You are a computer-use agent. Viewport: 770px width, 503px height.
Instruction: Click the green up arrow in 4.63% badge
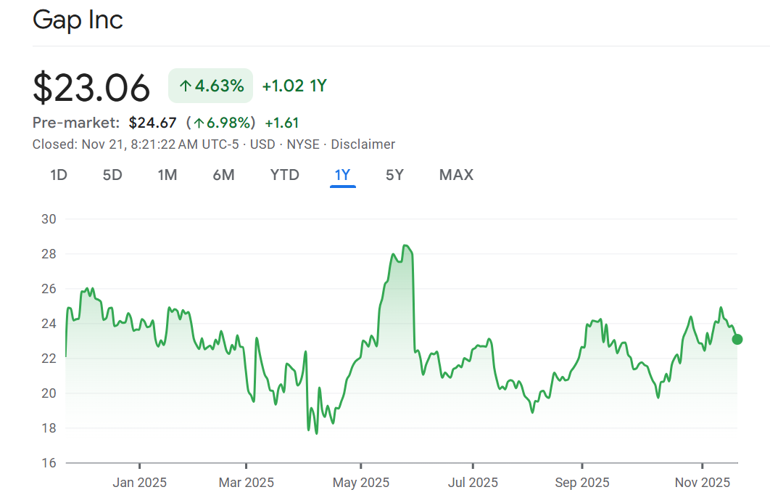pyautogui.click(x=185, y=86)
